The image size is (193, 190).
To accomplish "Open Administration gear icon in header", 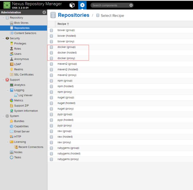I will (x=82, y=5).
